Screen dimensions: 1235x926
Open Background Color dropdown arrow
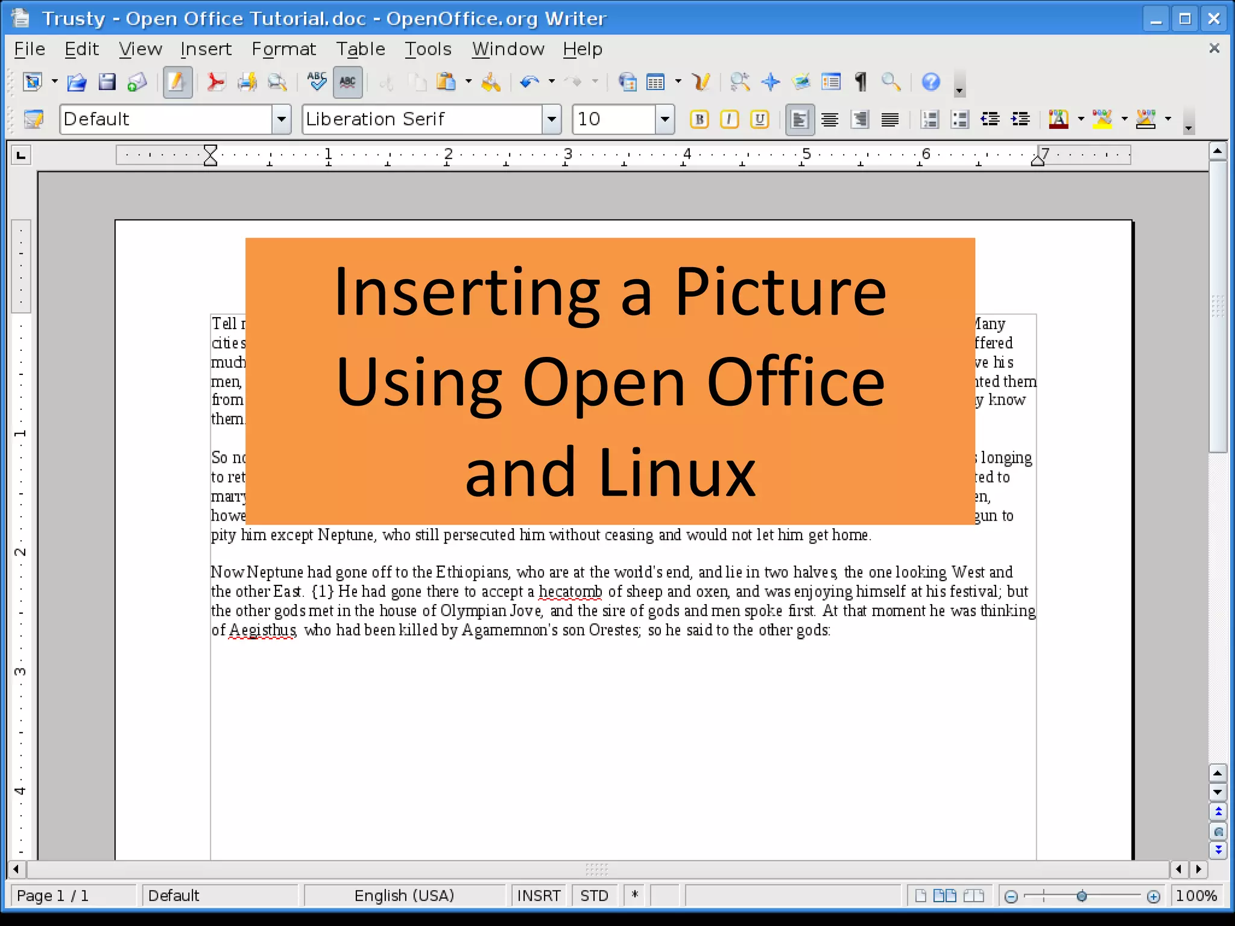coord(1168,119)
